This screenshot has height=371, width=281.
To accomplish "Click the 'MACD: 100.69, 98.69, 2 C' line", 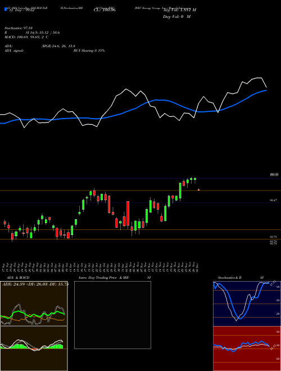I will tap(26, 37).
